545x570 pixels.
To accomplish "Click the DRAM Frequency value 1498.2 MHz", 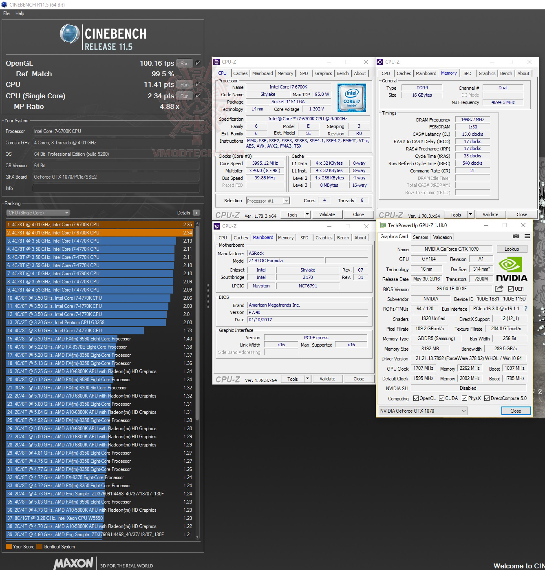I will [472, 120].
